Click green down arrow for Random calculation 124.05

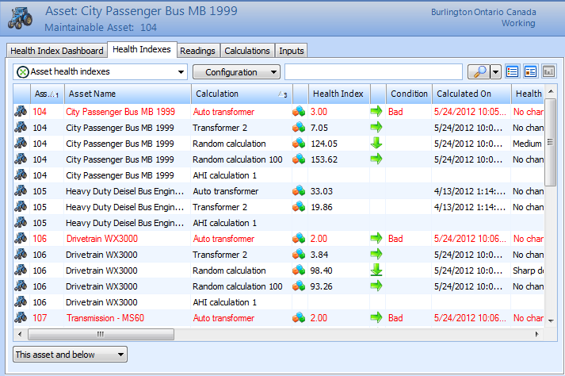click(x=376, y=144)
